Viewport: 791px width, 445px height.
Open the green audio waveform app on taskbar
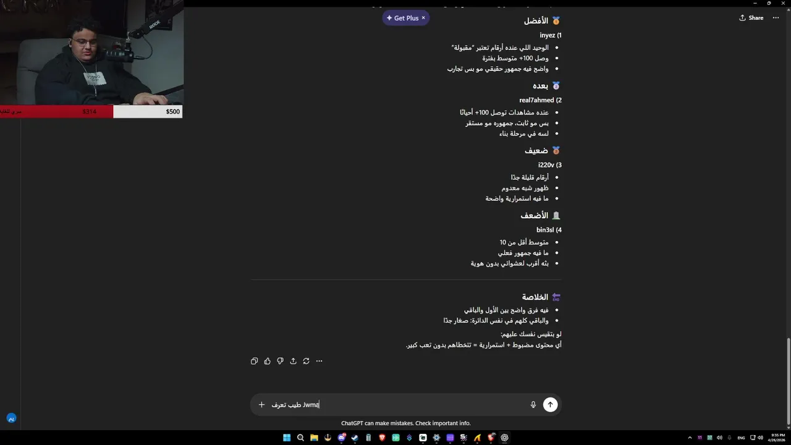pyautogui.click(x=395, y=438)
